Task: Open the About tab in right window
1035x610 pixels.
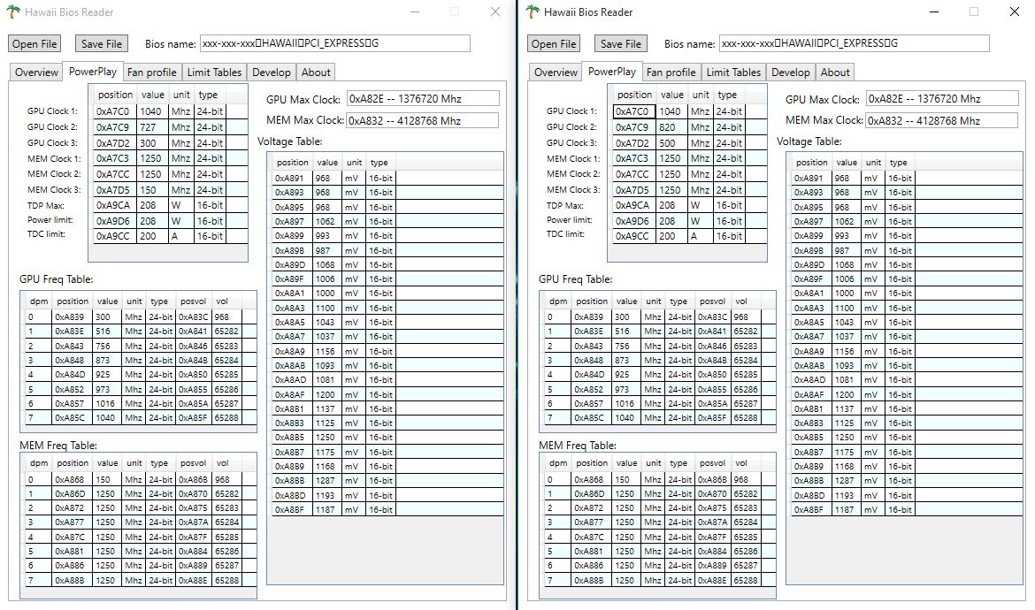Action: point(835,72)
